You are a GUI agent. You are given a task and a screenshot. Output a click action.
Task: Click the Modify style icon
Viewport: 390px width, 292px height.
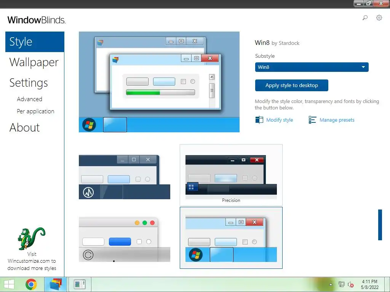coord(259,120)
